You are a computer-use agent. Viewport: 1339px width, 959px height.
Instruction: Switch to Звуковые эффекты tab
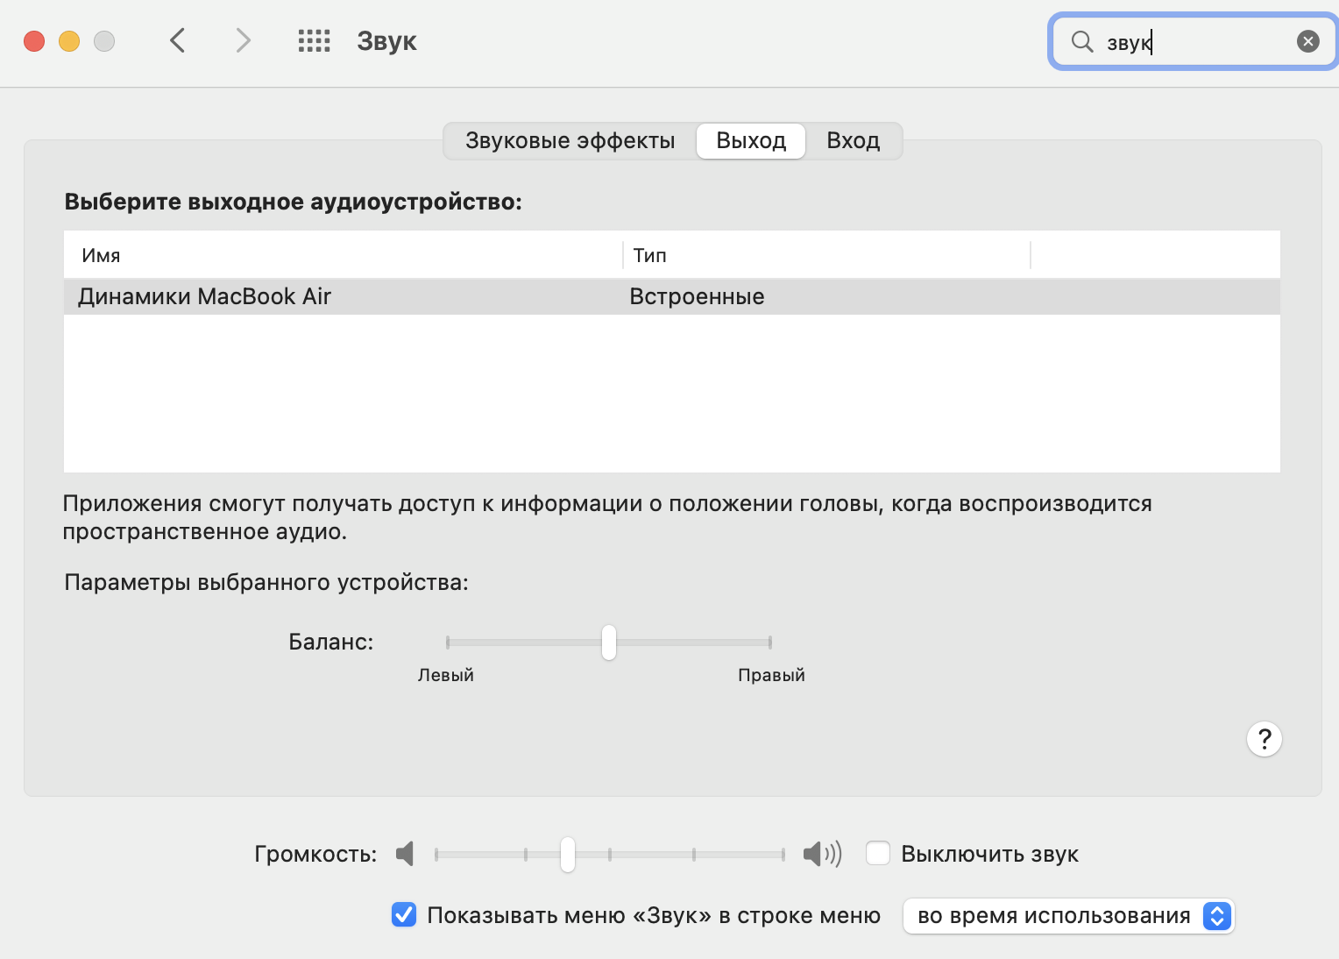coord(570,140)
